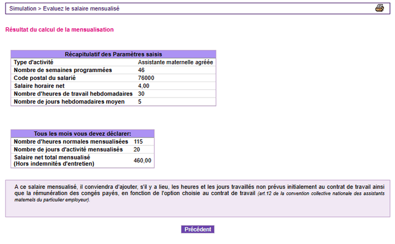Select postal code value 76000

click(146, 78)
